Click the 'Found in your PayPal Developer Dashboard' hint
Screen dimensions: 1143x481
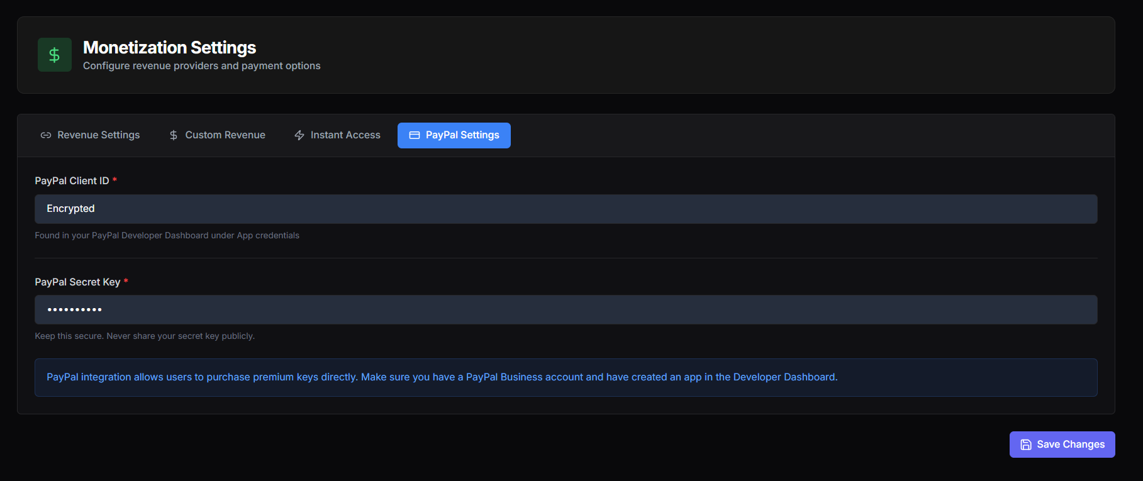pyautogui.click(x=167, y=236)
